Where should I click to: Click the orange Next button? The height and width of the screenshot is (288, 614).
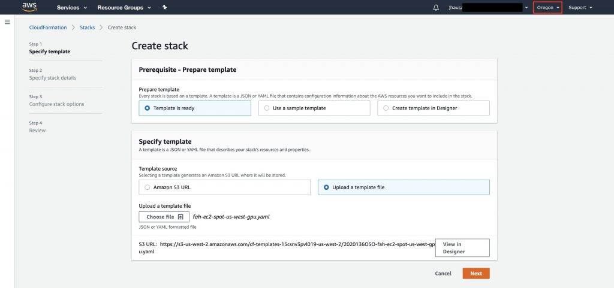point(475,274)
